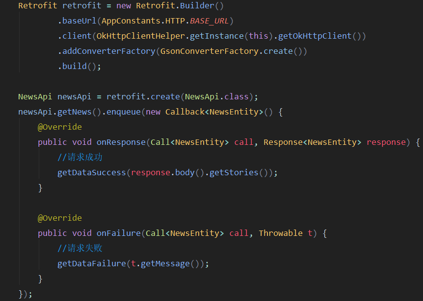Select the 'BASE_URL' constant
Screen dimensions: 423x301
coord(210,21)
